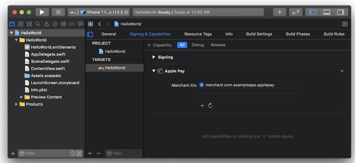Add a new Merchant ID with plus
Viewport: 355px width, 163px height.
(x=202, y=105)
